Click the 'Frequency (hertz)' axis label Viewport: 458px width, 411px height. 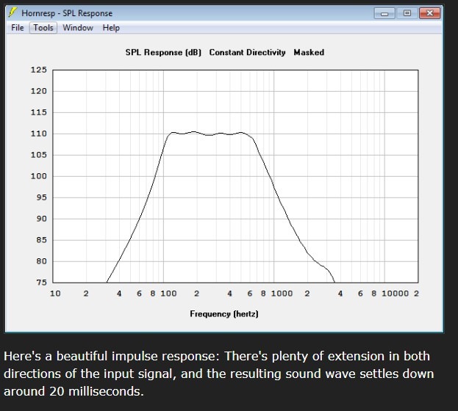tap(224, 314)
